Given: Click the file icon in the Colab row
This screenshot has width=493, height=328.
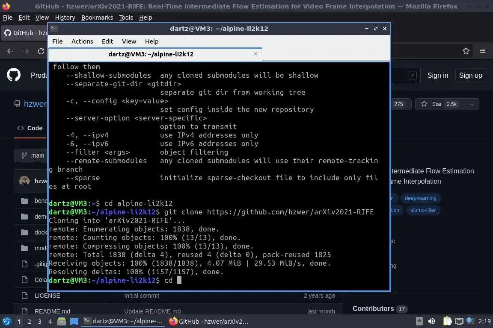Looking at the screenshot, I should (24, 280).
